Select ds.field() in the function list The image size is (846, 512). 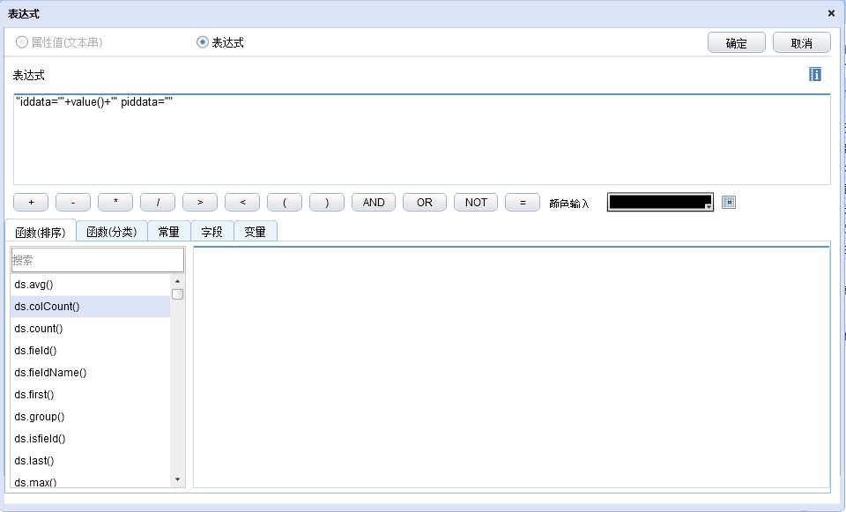(90, 351)
